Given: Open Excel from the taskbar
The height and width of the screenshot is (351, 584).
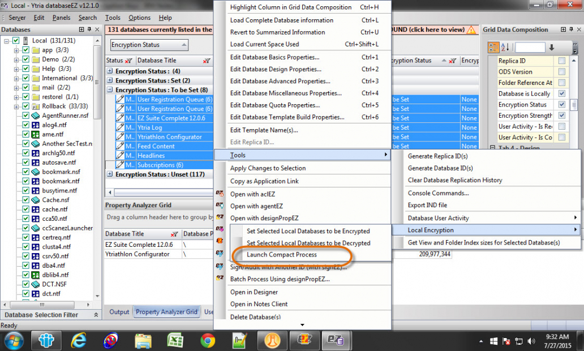Looking at the screenshot, I should coord(175,341).
